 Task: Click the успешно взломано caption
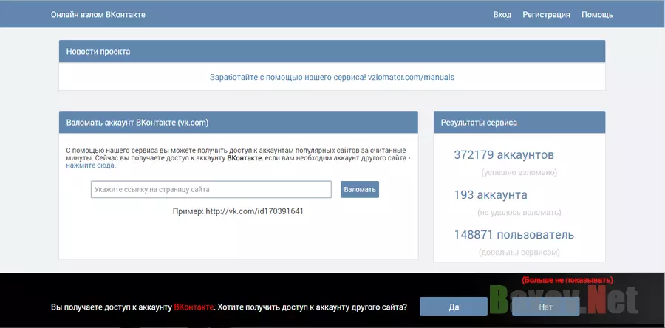(x=519, y=172)
